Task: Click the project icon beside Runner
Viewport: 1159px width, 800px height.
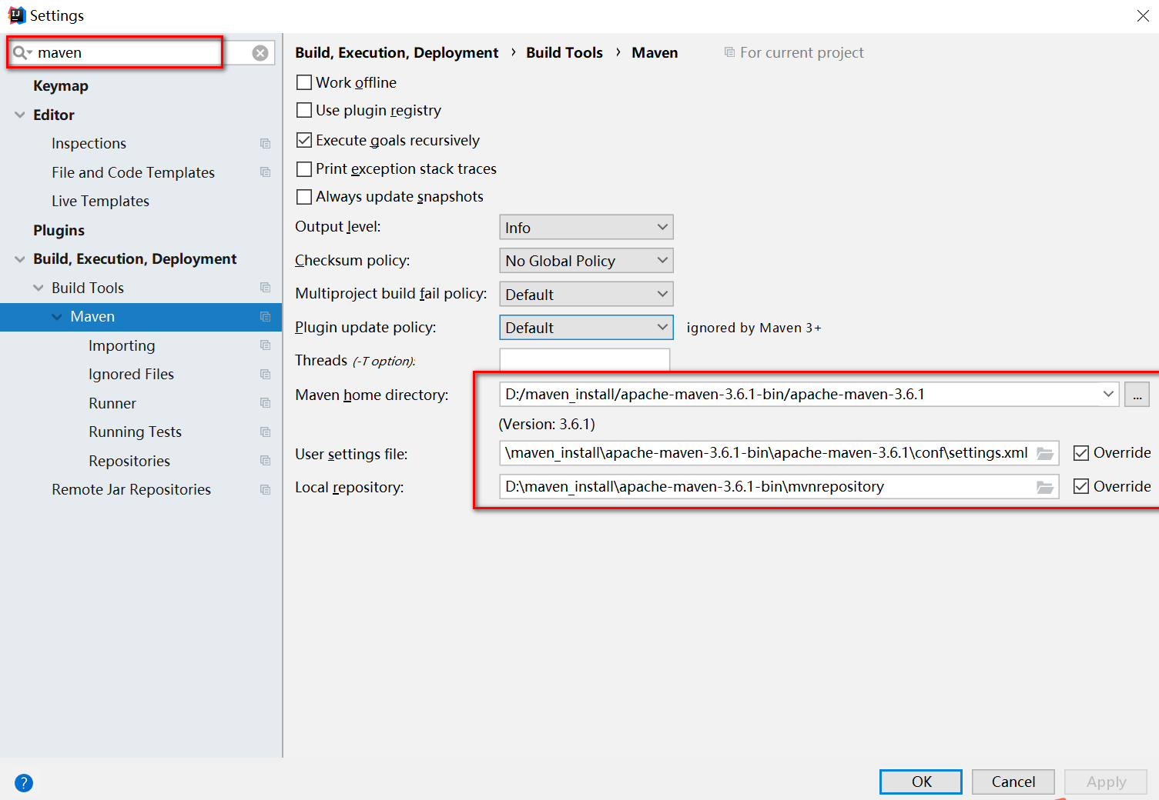Action: [x=266, y=403]
